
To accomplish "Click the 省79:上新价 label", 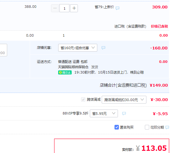I will pyautogui.click(x=104, y=7).
